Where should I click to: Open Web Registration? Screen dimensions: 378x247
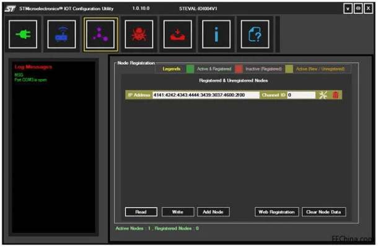point(277,212)
